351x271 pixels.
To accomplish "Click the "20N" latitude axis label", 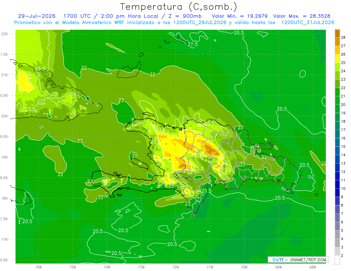I will point(4,116).
